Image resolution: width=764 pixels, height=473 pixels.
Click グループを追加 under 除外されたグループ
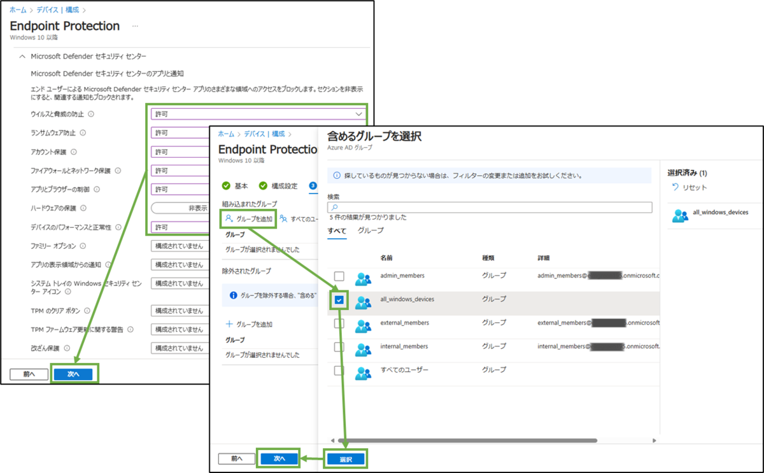[x=250, y=324]
